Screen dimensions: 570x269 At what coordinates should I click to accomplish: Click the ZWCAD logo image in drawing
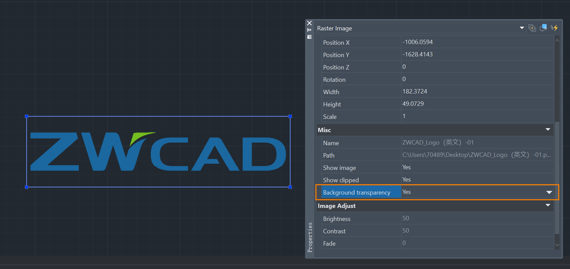pos(158,152)
